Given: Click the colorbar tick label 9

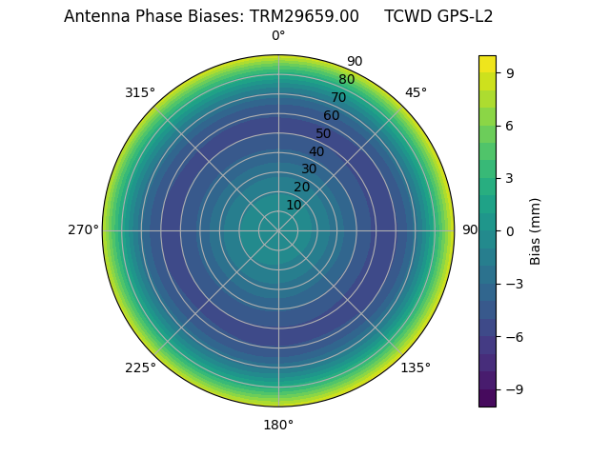Looking at the screenshot, I should (510, 72).
